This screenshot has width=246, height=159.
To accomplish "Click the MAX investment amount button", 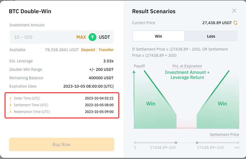I will click(81, 37).
